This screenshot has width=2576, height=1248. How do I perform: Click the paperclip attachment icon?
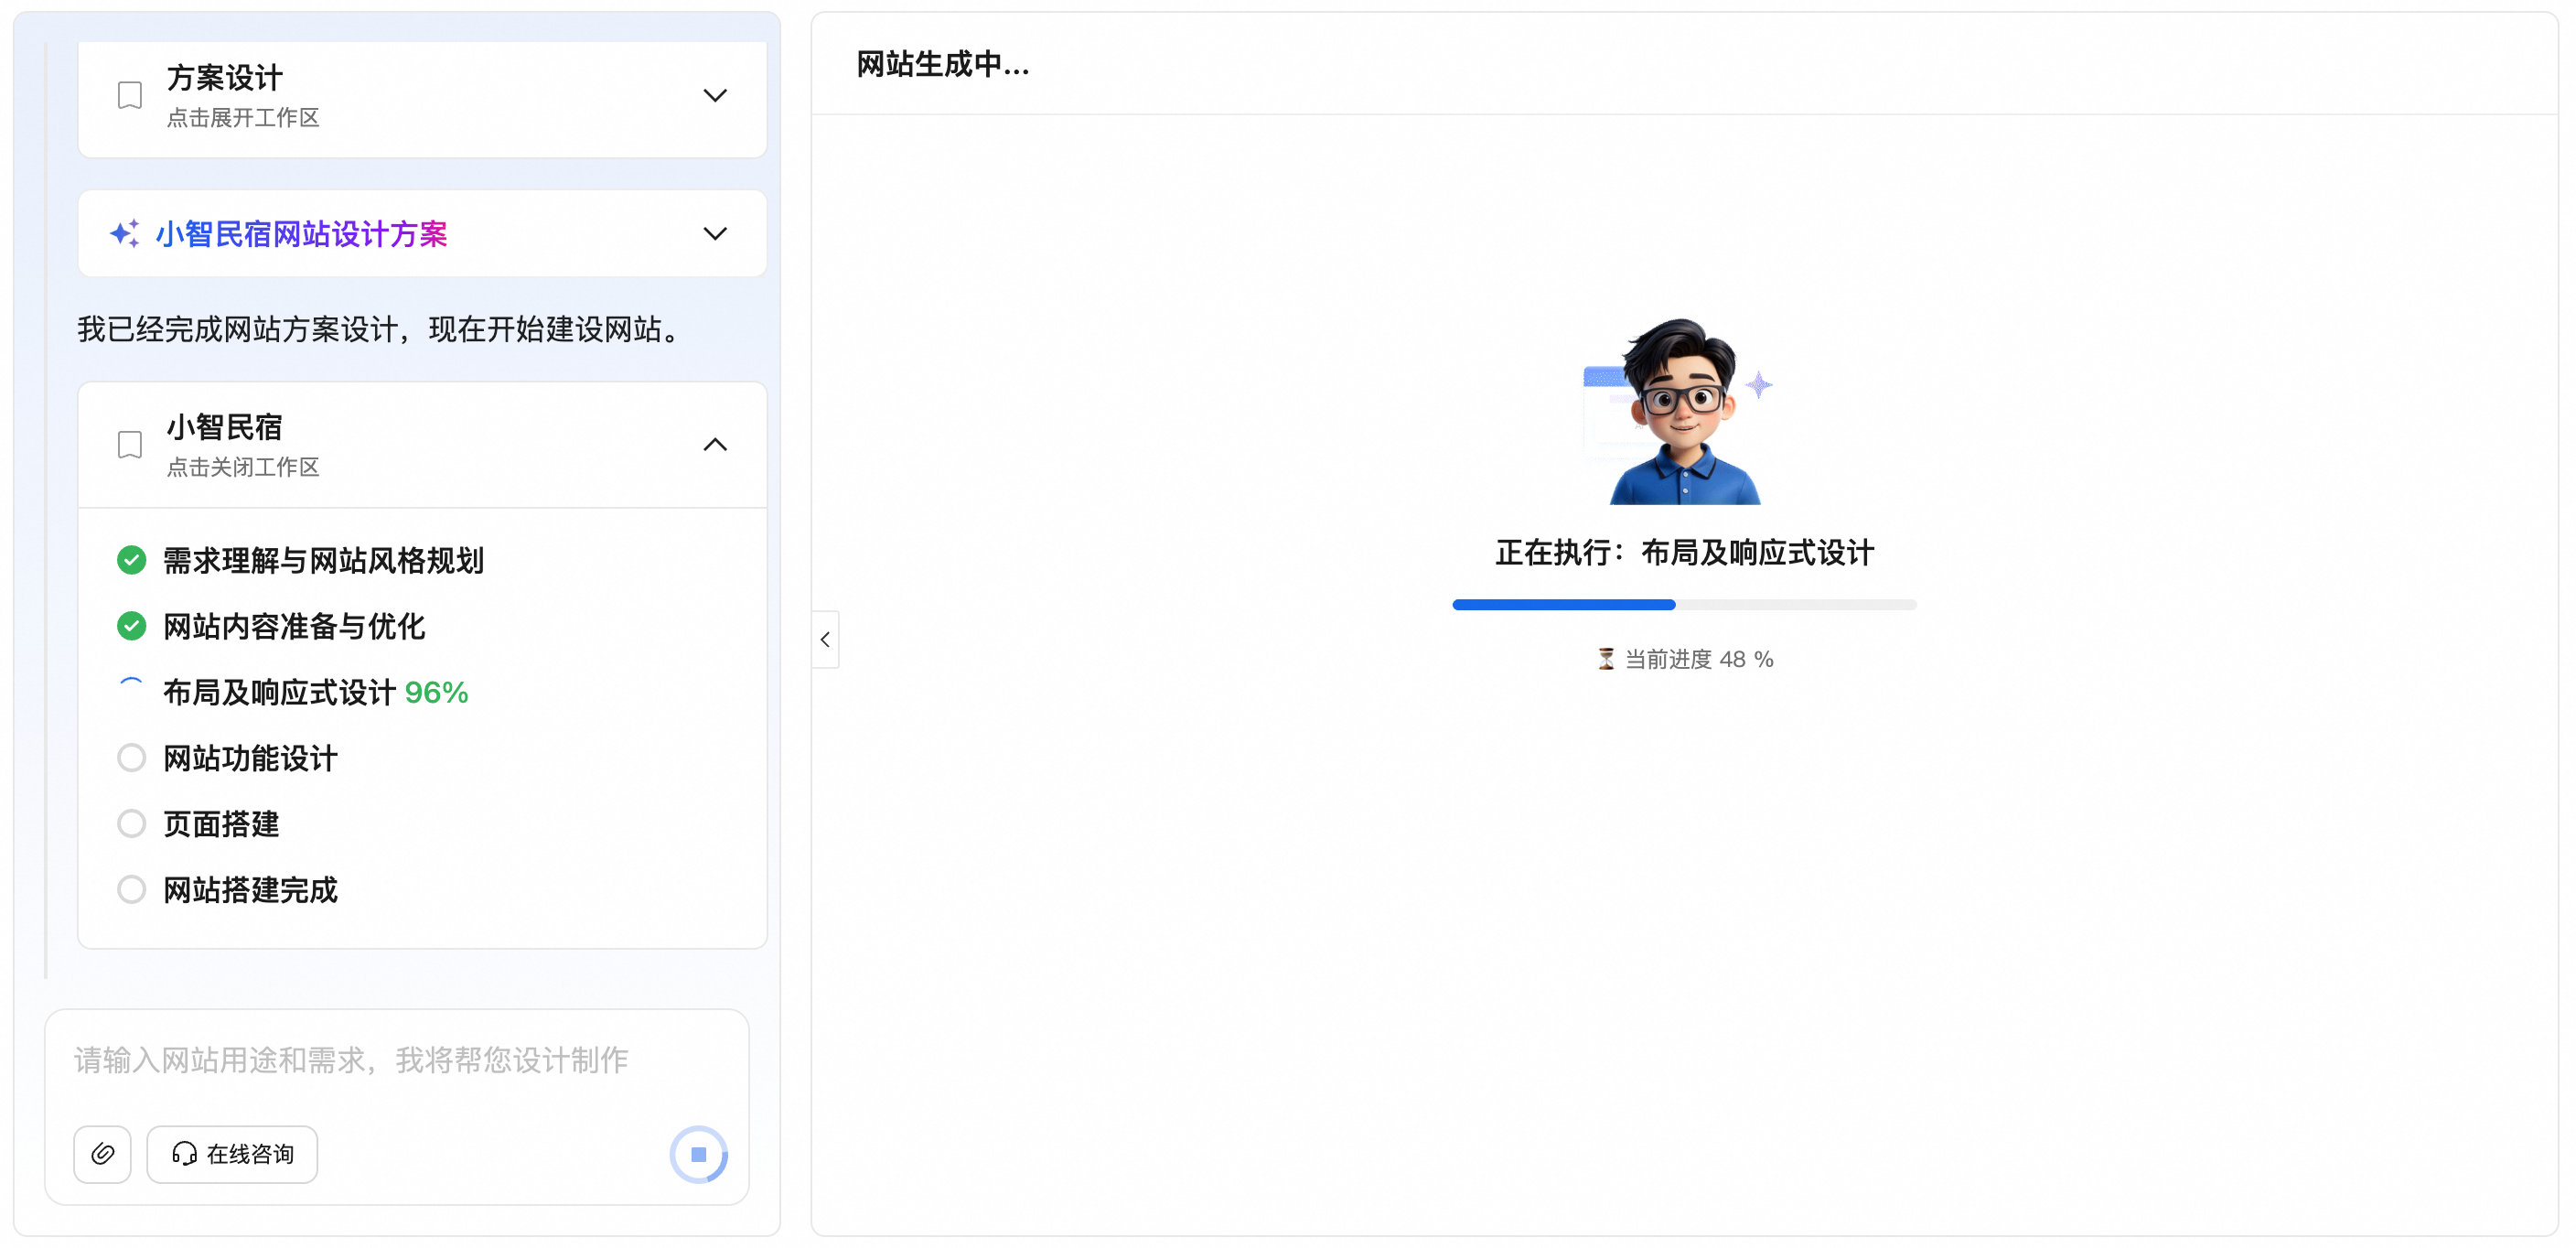pyautogui.click(x=102, y=1154)
